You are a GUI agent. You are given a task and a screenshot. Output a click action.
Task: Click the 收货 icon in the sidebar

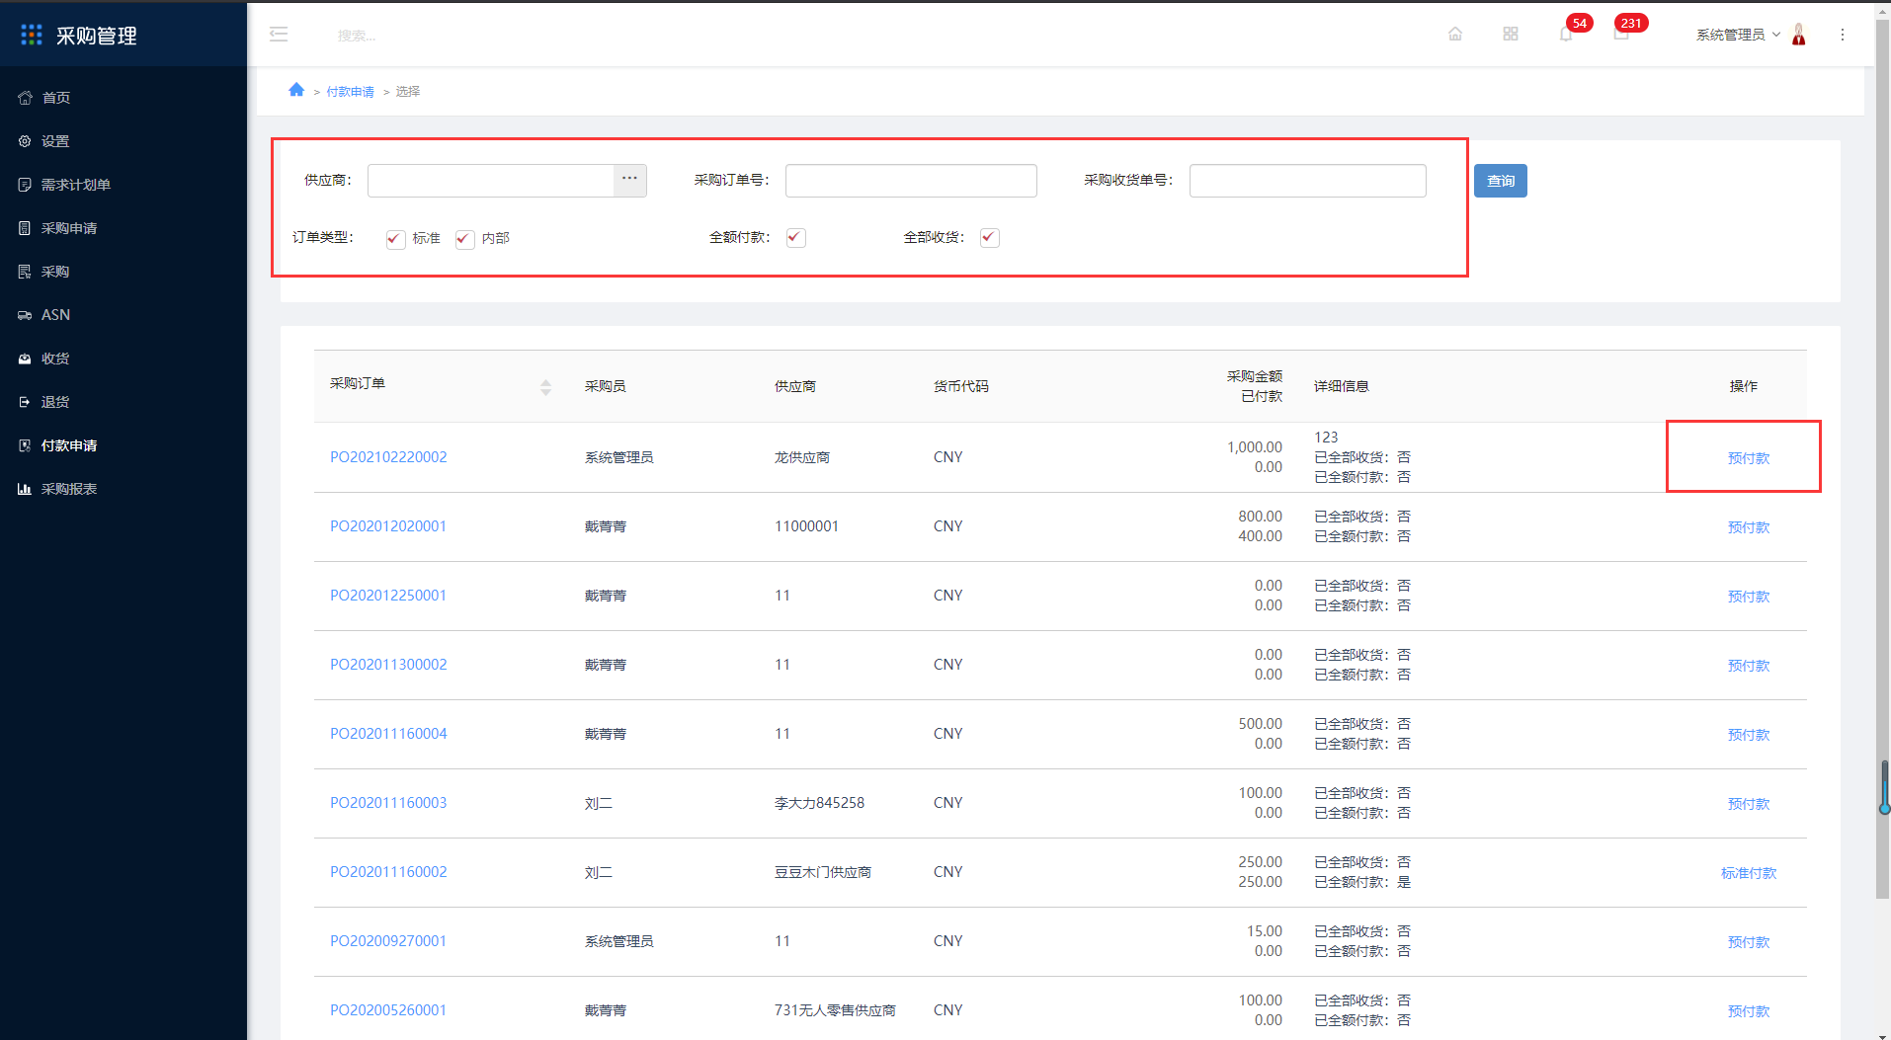point(25,359)
